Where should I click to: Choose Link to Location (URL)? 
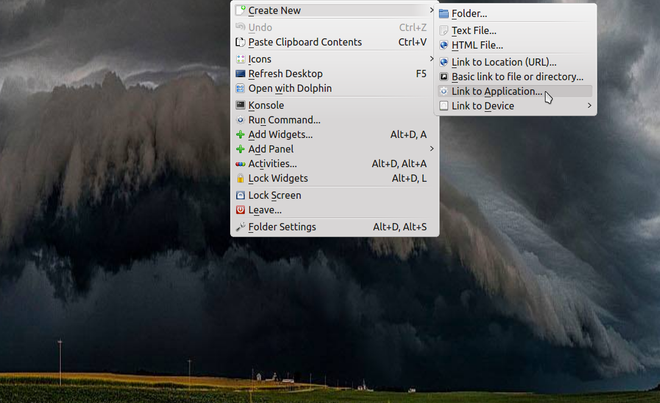pos(504,62)
